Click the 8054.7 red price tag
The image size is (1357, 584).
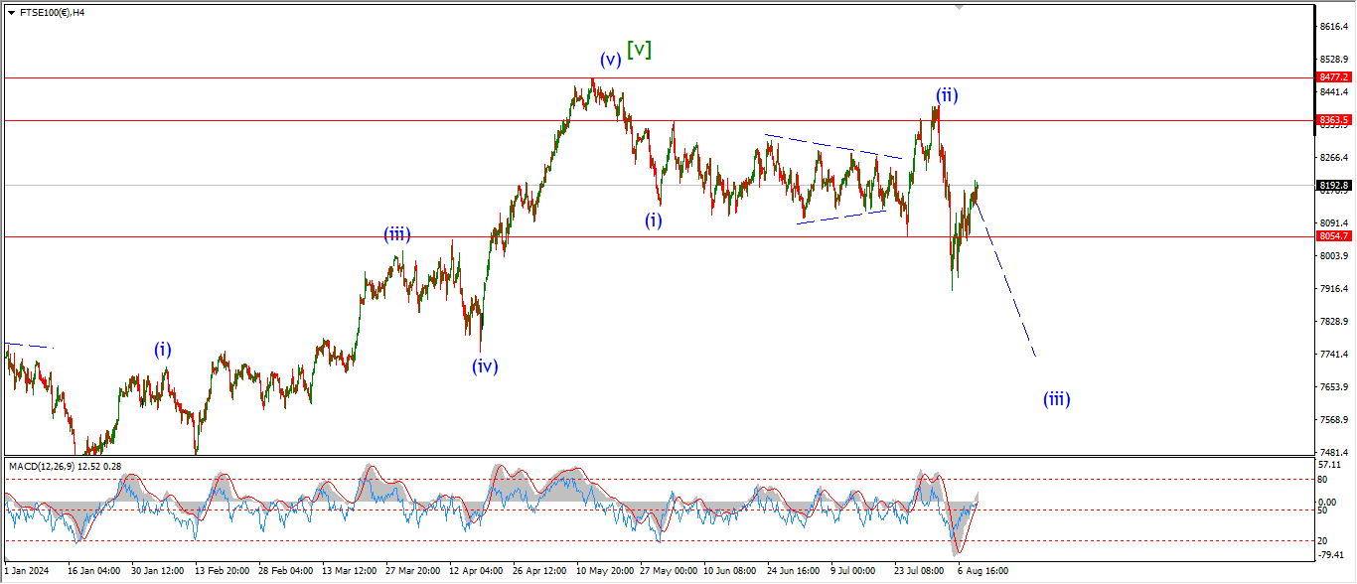pos(1333,236)
